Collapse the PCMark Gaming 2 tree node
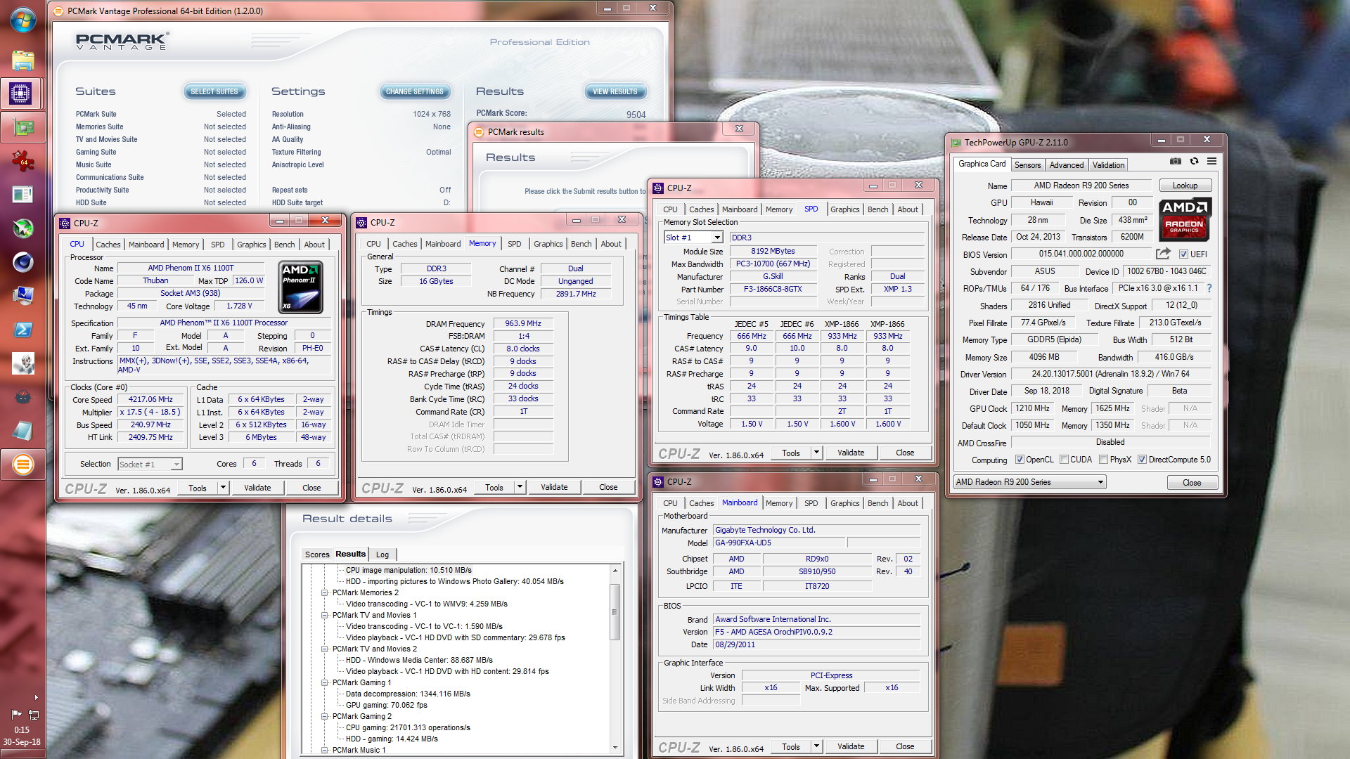The height and width of the screenshot is (759, 1350). point(325,716)
